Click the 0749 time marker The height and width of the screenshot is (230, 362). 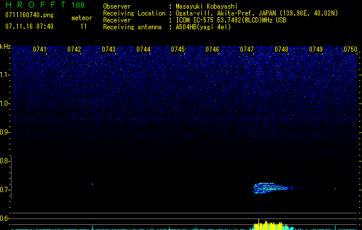pyautogui.click(x=315, y=49)
